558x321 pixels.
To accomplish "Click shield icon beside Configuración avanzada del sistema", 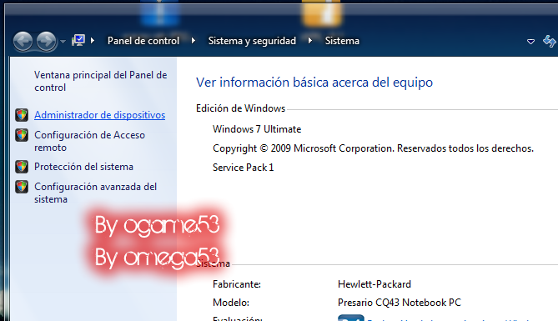I will (x=22, y=187).
